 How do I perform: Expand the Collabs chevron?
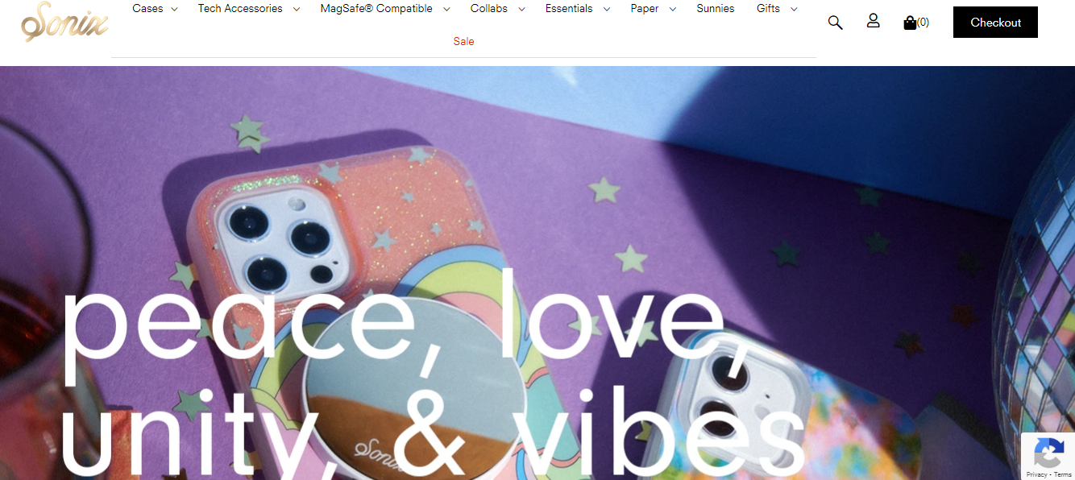(521, 9)
